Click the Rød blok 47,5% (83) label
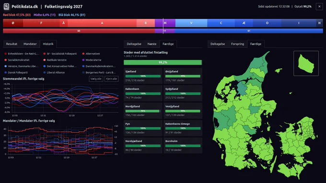 click(17, 15)
